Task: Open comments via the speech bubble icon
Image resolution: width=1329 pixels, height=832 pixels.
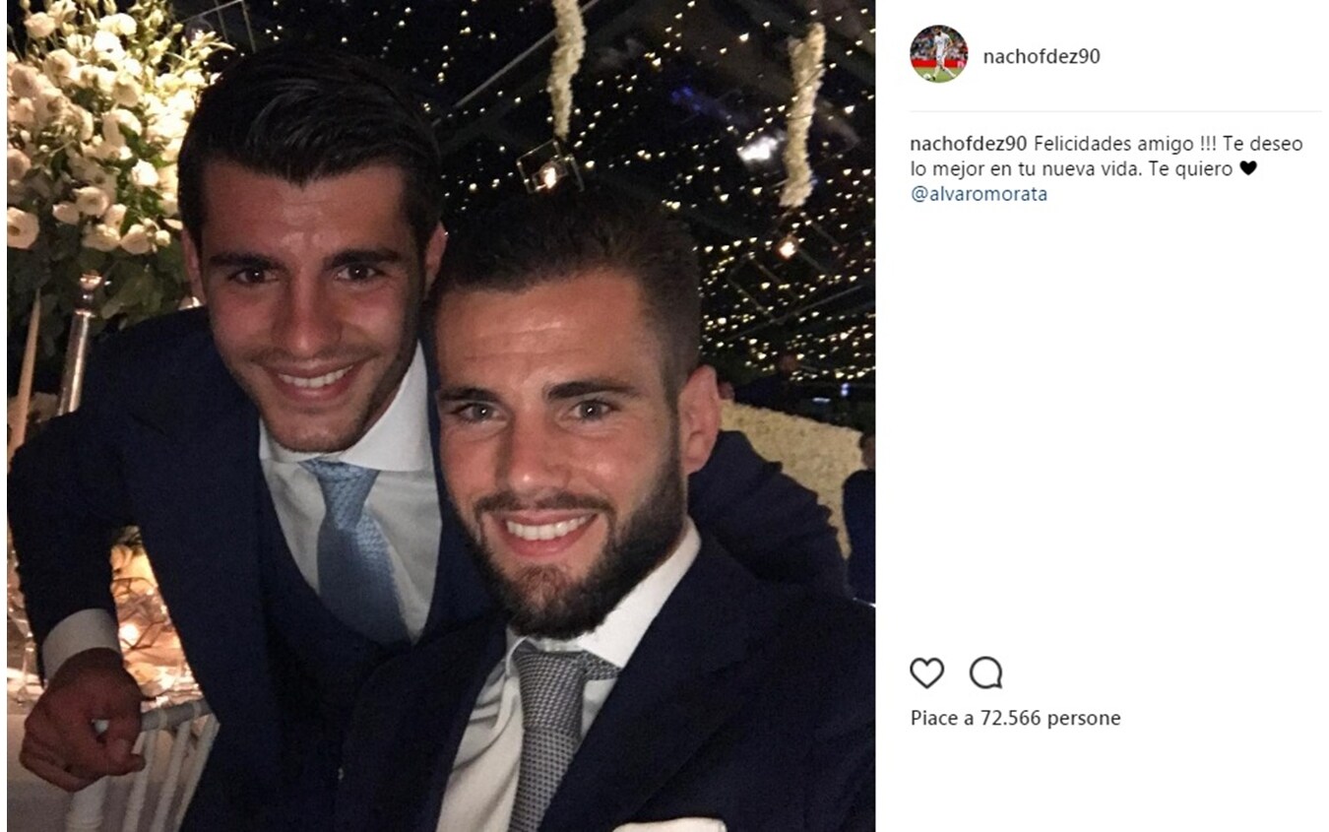Action: coord(985,673)
